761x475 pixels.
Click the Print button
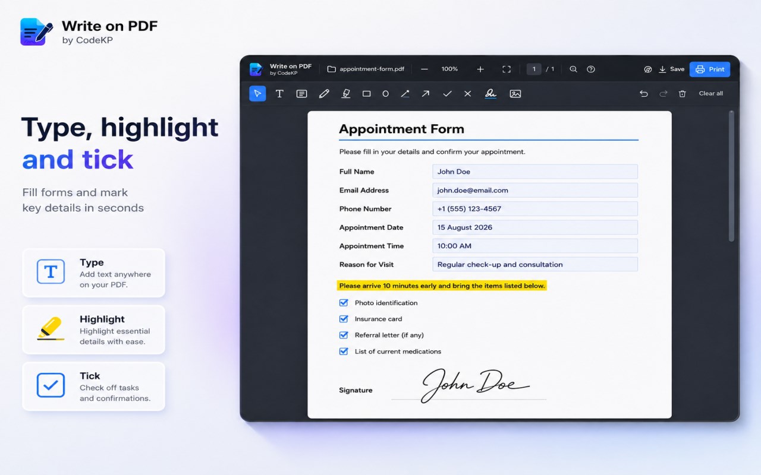(x=710, y=69)
